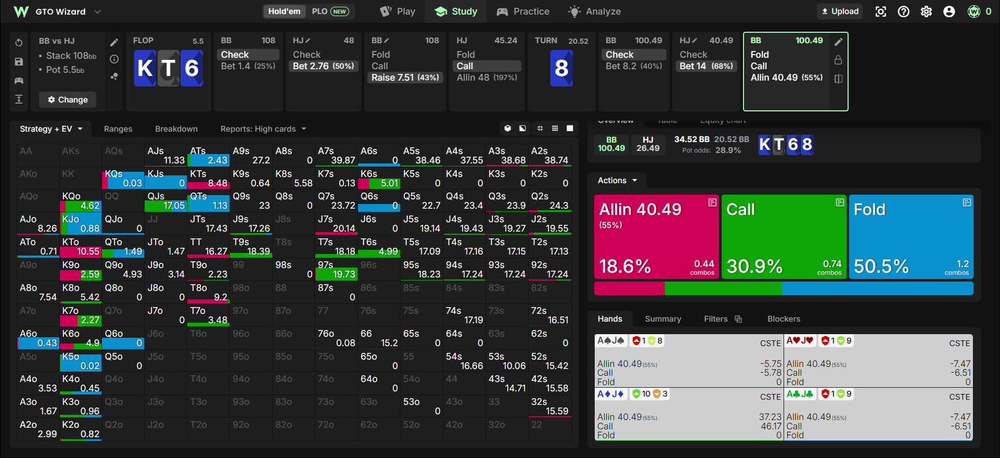Switch game type to PLO

330,11
